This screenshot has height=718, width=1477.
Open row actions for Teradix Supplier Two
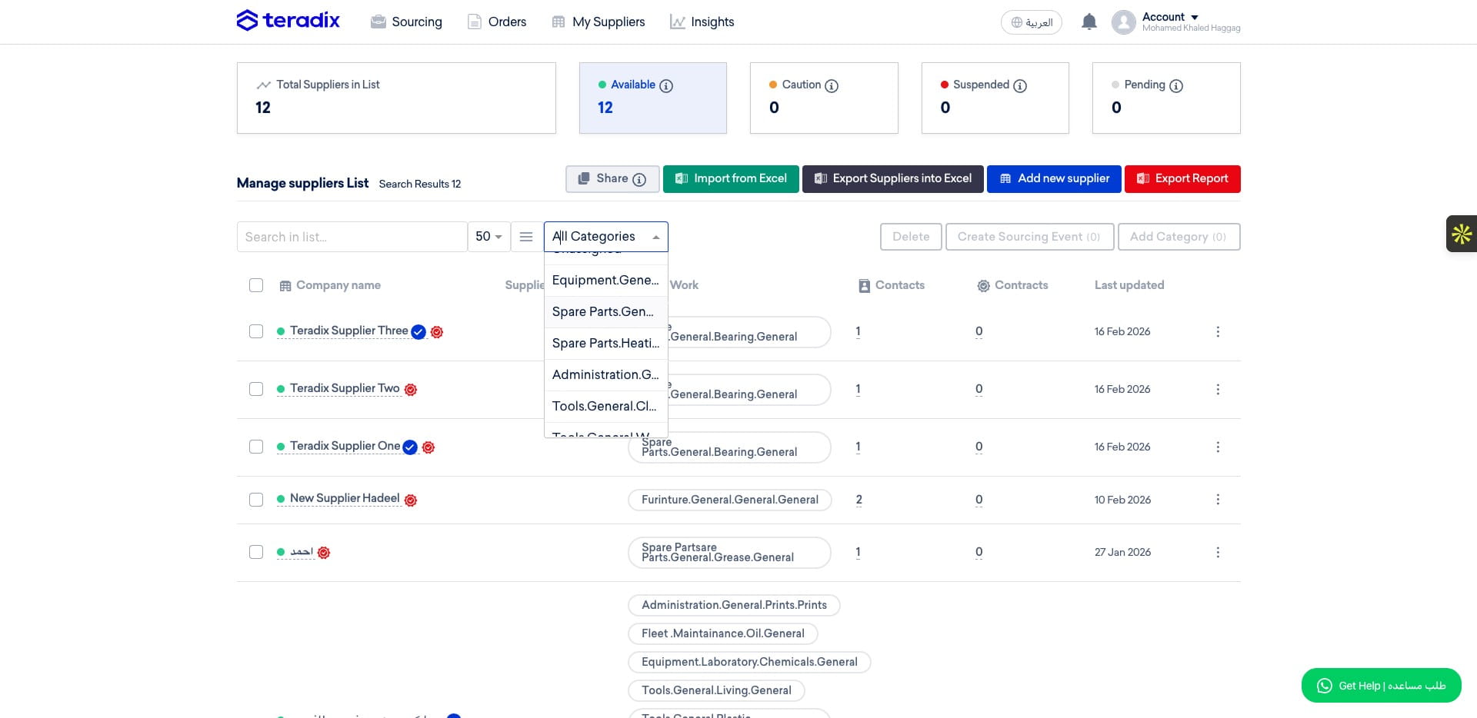click(1218, 389)
